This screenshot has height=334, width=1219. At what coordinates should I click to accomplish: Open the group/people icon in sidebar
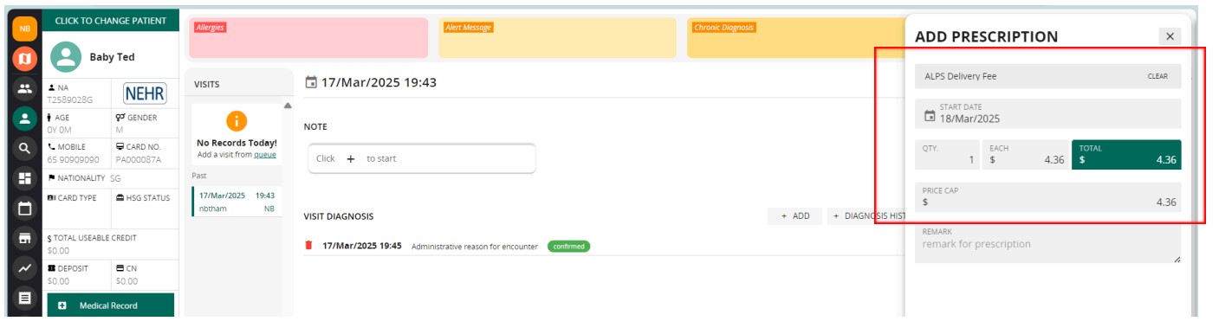(x=25, y=89)
